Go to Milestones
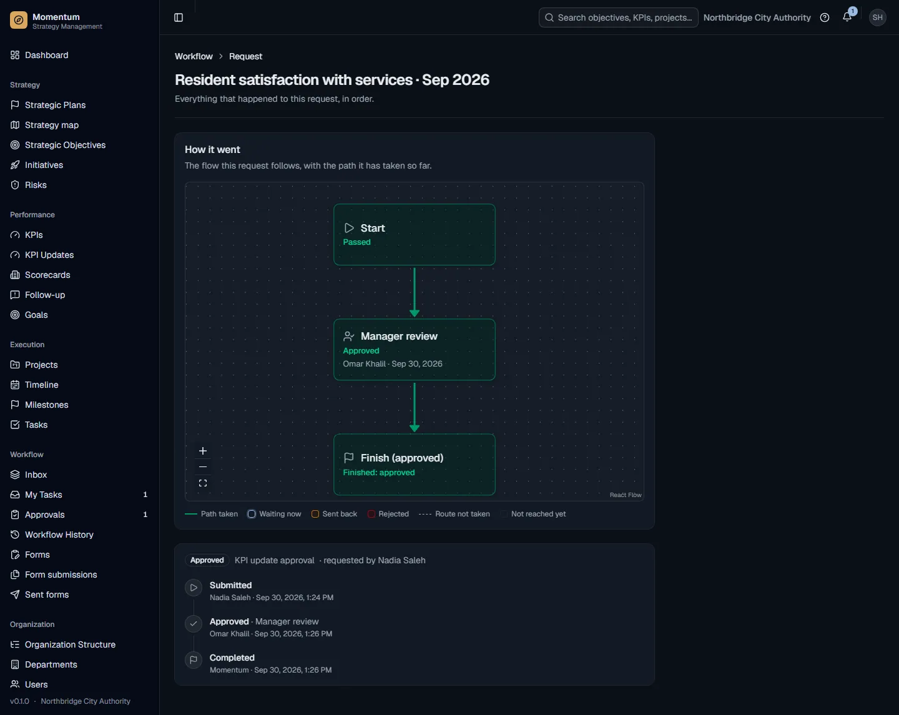Image resolution: width=899 pixels, height=715 pixels. point(79,405)
